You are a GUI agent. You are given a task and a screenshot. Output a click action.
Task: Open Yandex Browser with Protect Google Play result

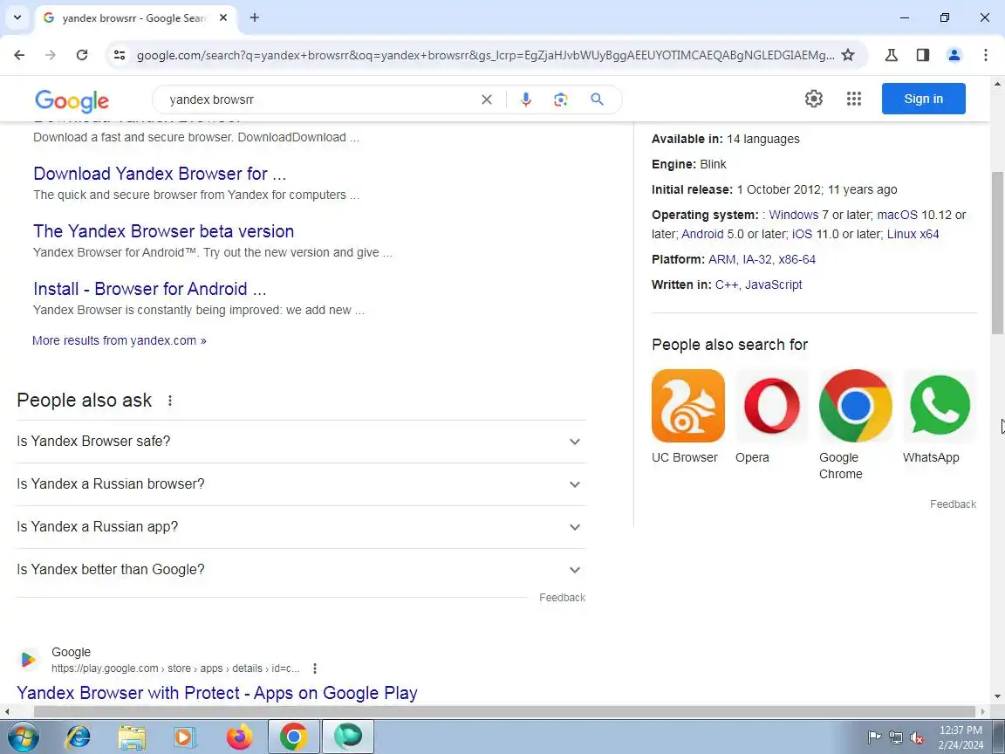pos(216,693)
